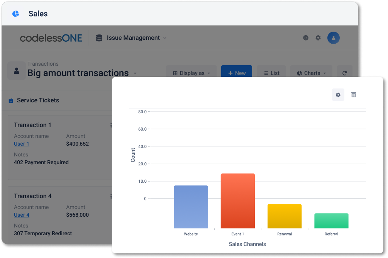Expand the Big amount transactions view dropdown
Viewport: 388px width, 258px height.
(x=135, y=73)
